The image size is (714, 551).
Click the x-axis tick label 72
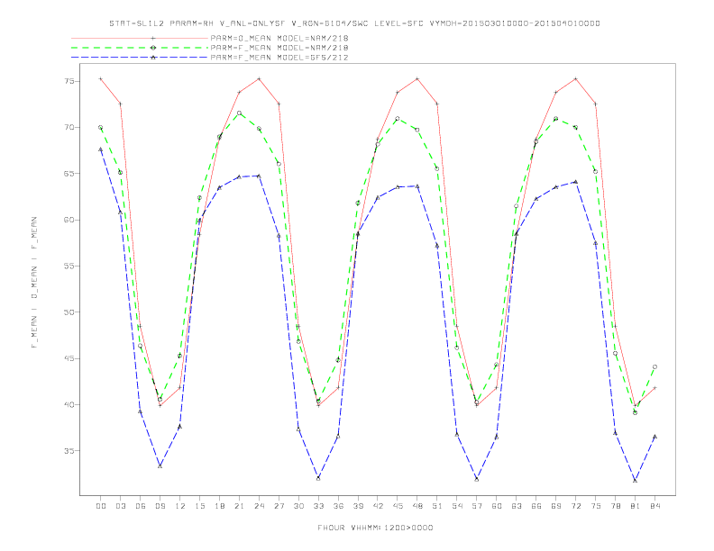point(576,506)
